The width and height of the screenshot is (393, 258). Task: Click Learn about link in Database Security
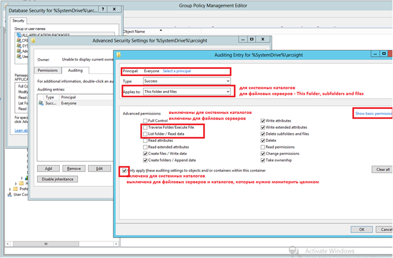[21, 130]
